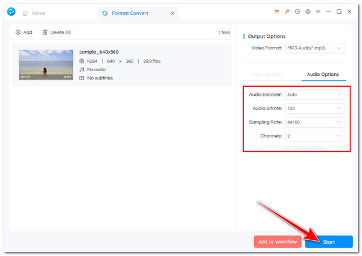Expand the Video Format dropdown

[314, 48]
